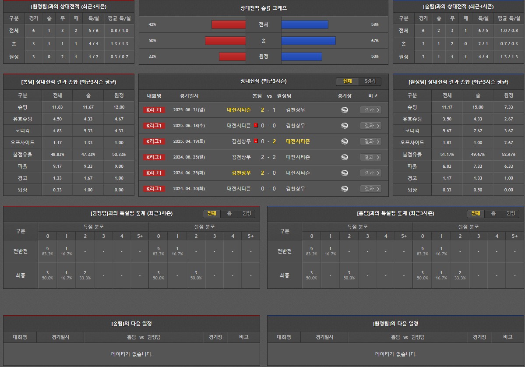
Task: Click highlighted 대전시티즌 in the 2025. 08. 31 row
Action: 239,110
